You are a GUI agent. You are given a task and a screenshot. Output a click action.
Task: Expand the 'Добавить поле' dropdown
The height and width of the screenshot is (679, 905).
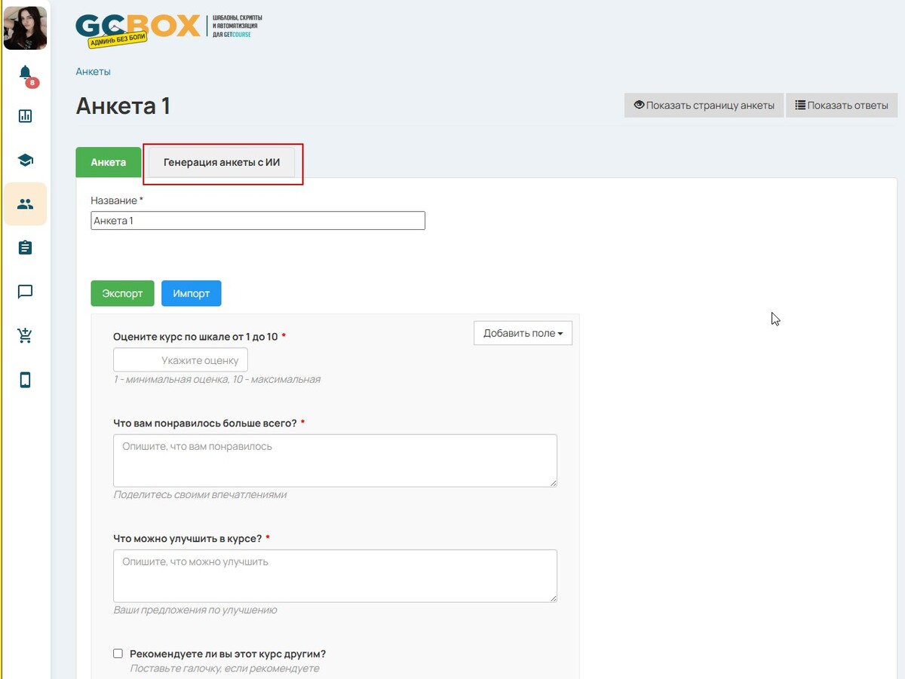(523, 333)
